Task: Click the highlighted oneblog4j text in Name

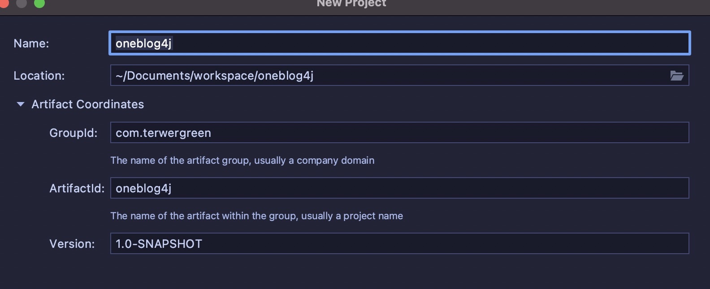Action: point(143,43)
